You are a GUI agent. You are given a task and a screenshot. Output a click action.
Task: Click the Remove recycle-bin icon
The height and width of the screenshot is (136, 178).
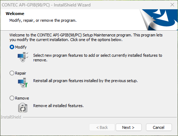pos(23,108)
